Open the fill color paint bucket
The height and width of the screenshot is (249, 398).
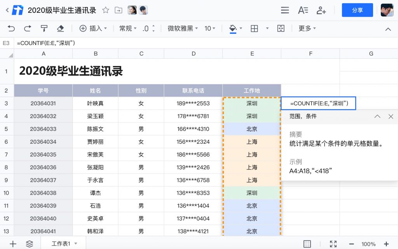coord(233,28)
